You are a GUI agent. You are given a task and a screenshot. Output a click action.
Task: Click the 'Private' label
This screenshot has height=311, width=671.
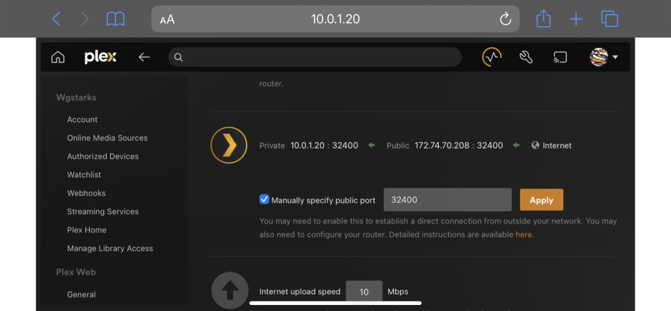tap(272, 146)
